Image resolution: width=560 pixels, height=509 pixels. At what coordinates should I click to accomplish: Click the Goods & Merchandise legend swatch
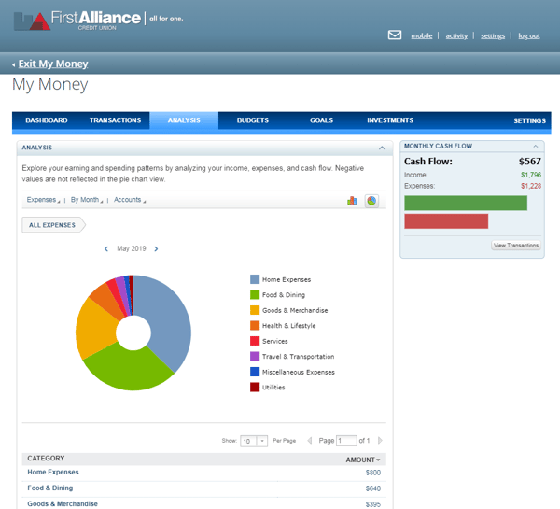(255, 310)
